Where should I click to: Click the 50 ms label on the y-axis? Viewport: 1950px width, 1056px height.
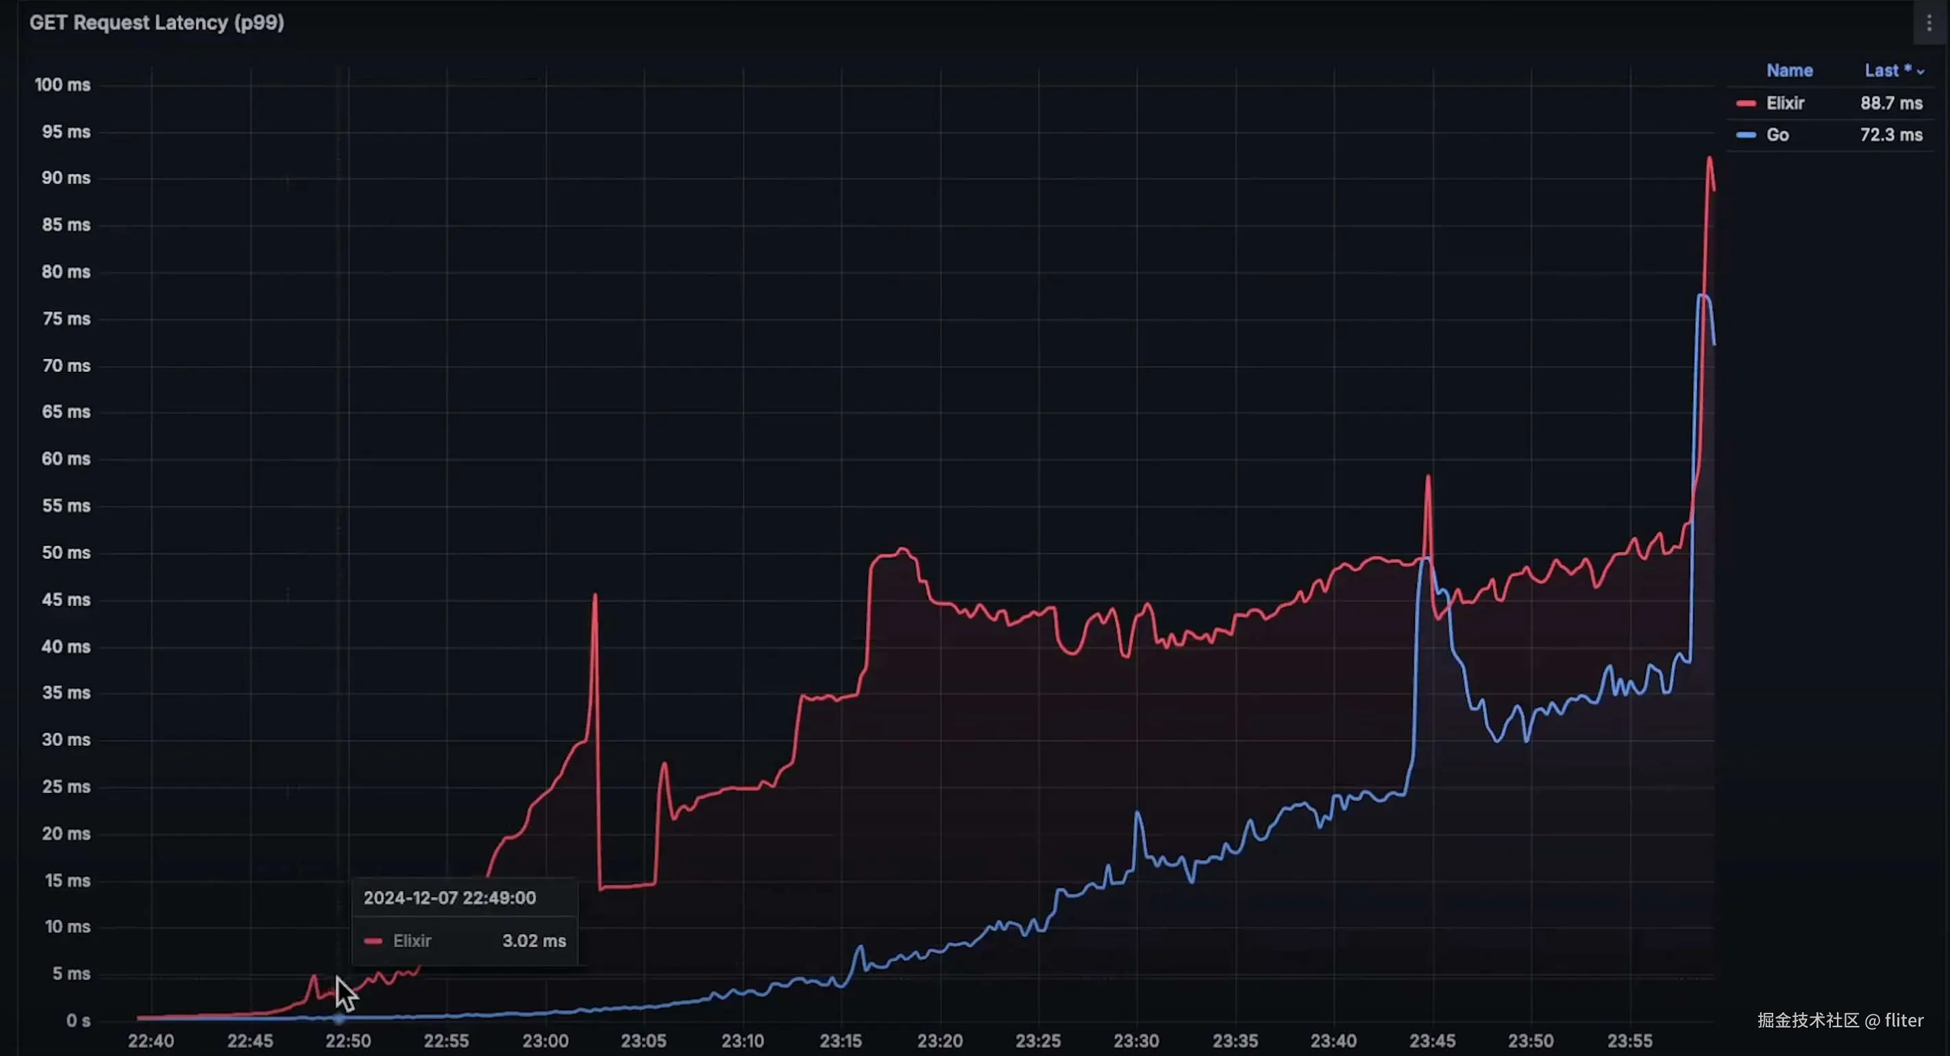coord(65,553)
